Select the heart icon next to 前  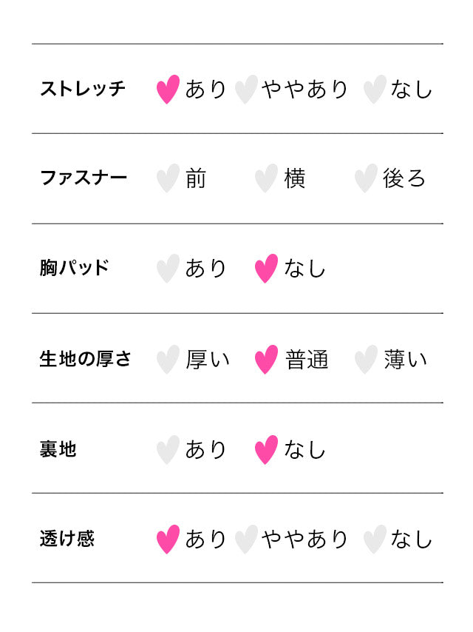(168, 178)
